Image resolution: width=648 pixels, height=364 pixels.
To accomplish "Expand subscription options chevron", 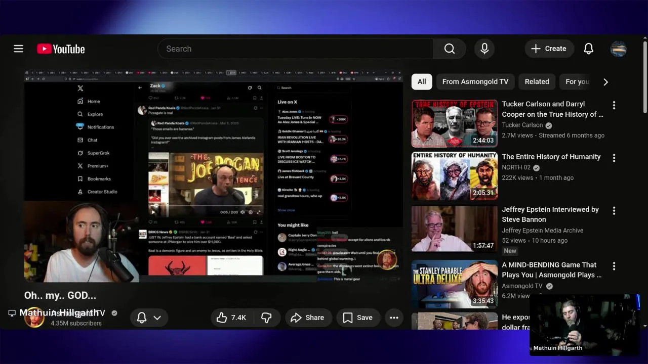I will click(x=157, y=317).
